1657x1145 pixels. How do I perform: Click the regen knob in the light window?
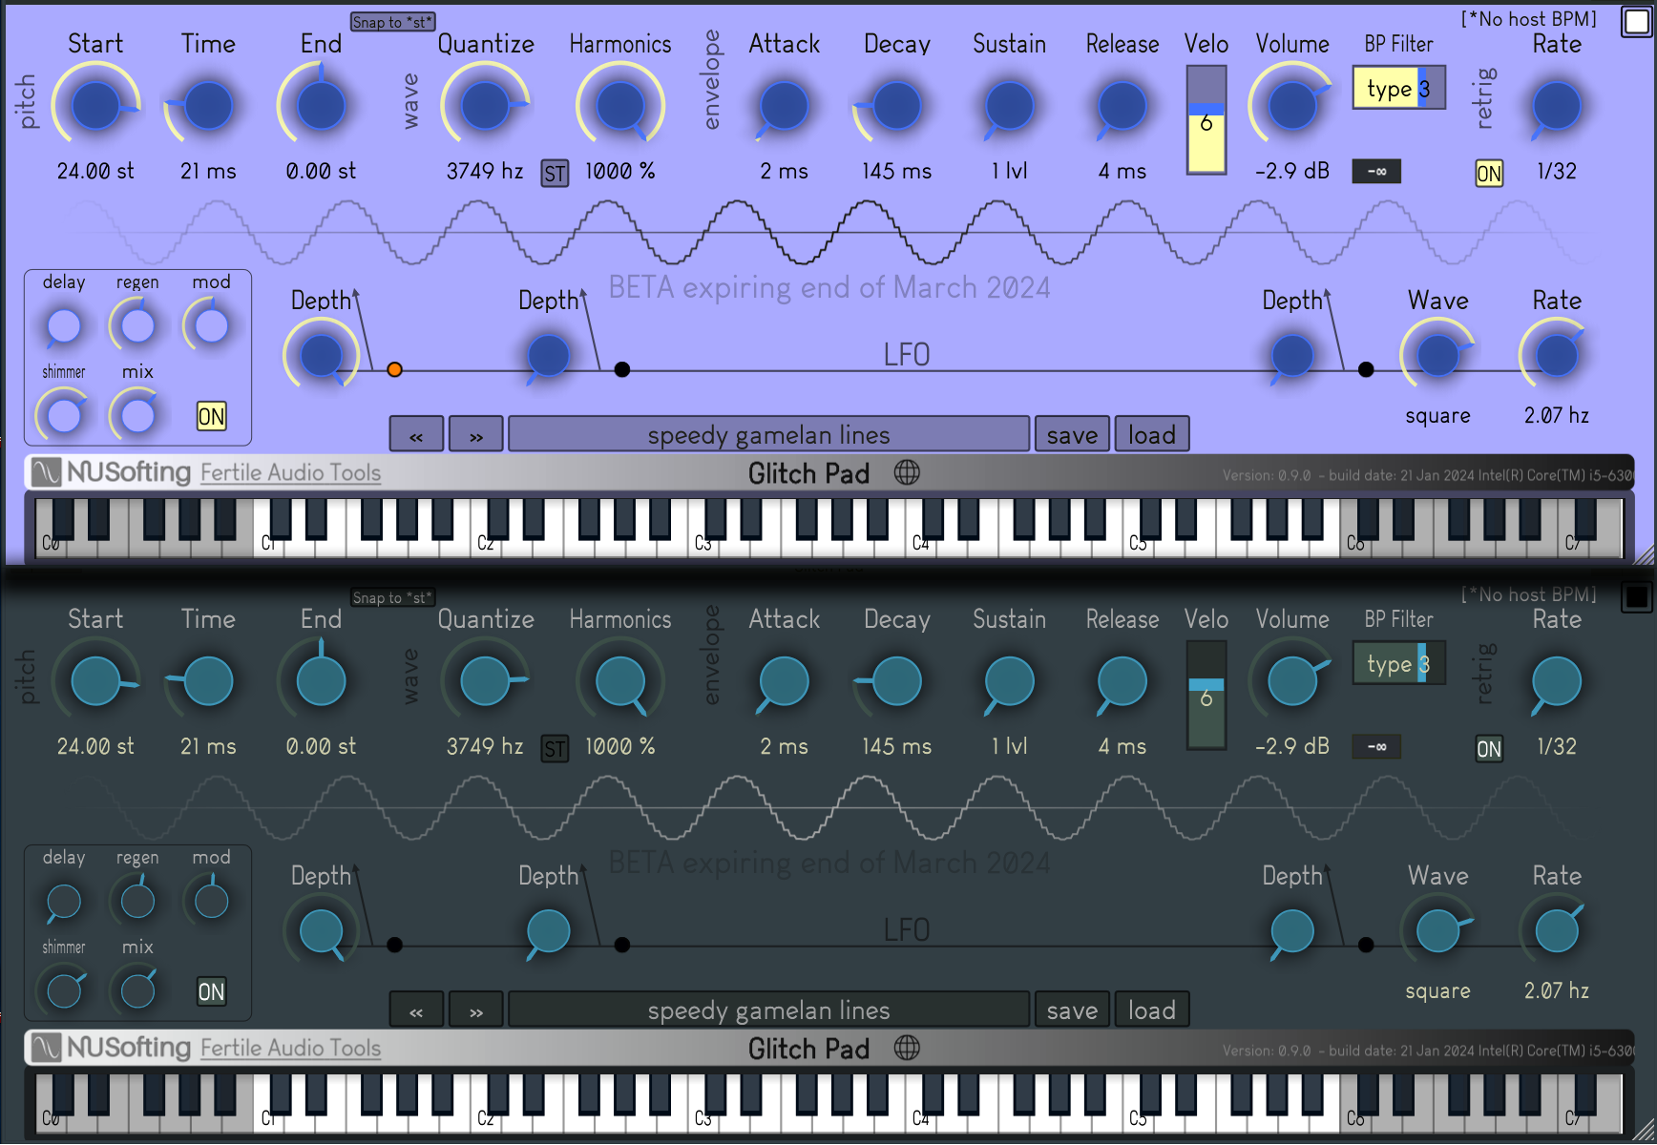coord(137,326)
